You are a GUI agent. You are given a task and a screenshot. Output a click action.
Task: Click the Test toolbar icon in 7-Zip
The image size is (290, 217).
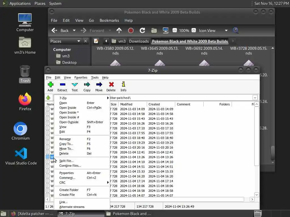74,87
